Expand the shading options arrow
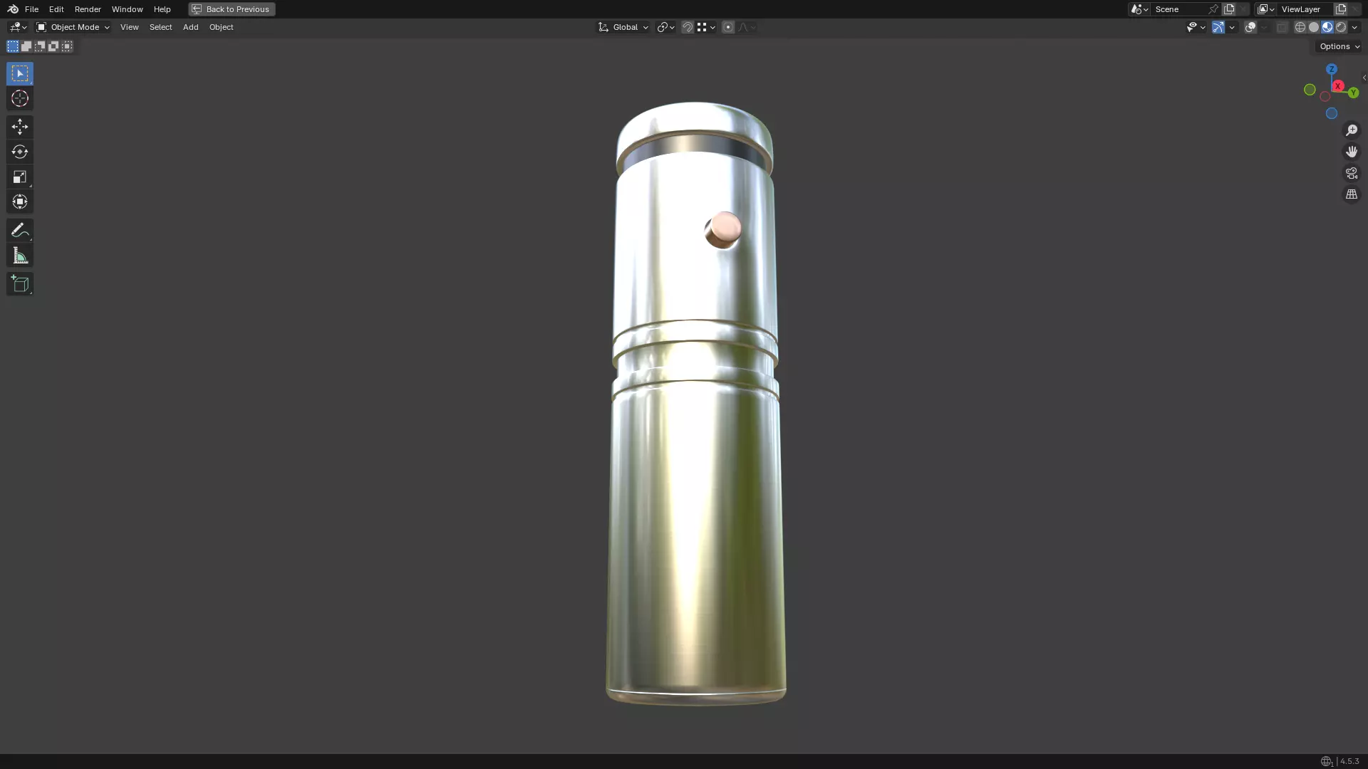This screenshot has width=1368, height=769. (1354, 27)
